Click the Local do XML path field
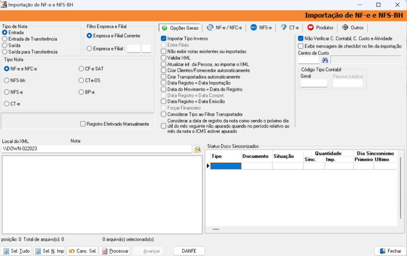Image resolution: width=407 pixels, height=256 pixels. (97, 149)
